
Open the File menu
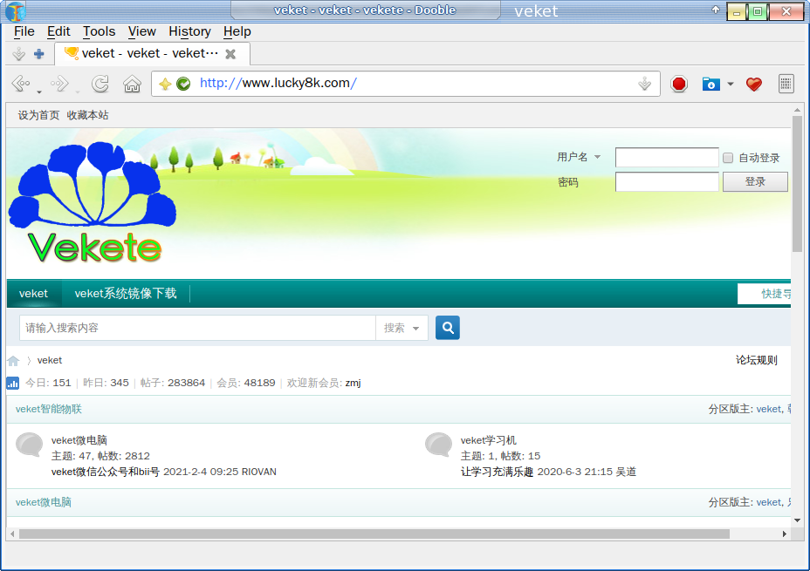(24, 31)
